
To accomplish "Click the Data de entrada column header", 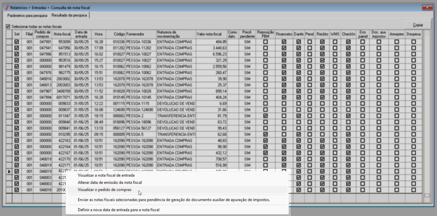I will click(81, 34).
